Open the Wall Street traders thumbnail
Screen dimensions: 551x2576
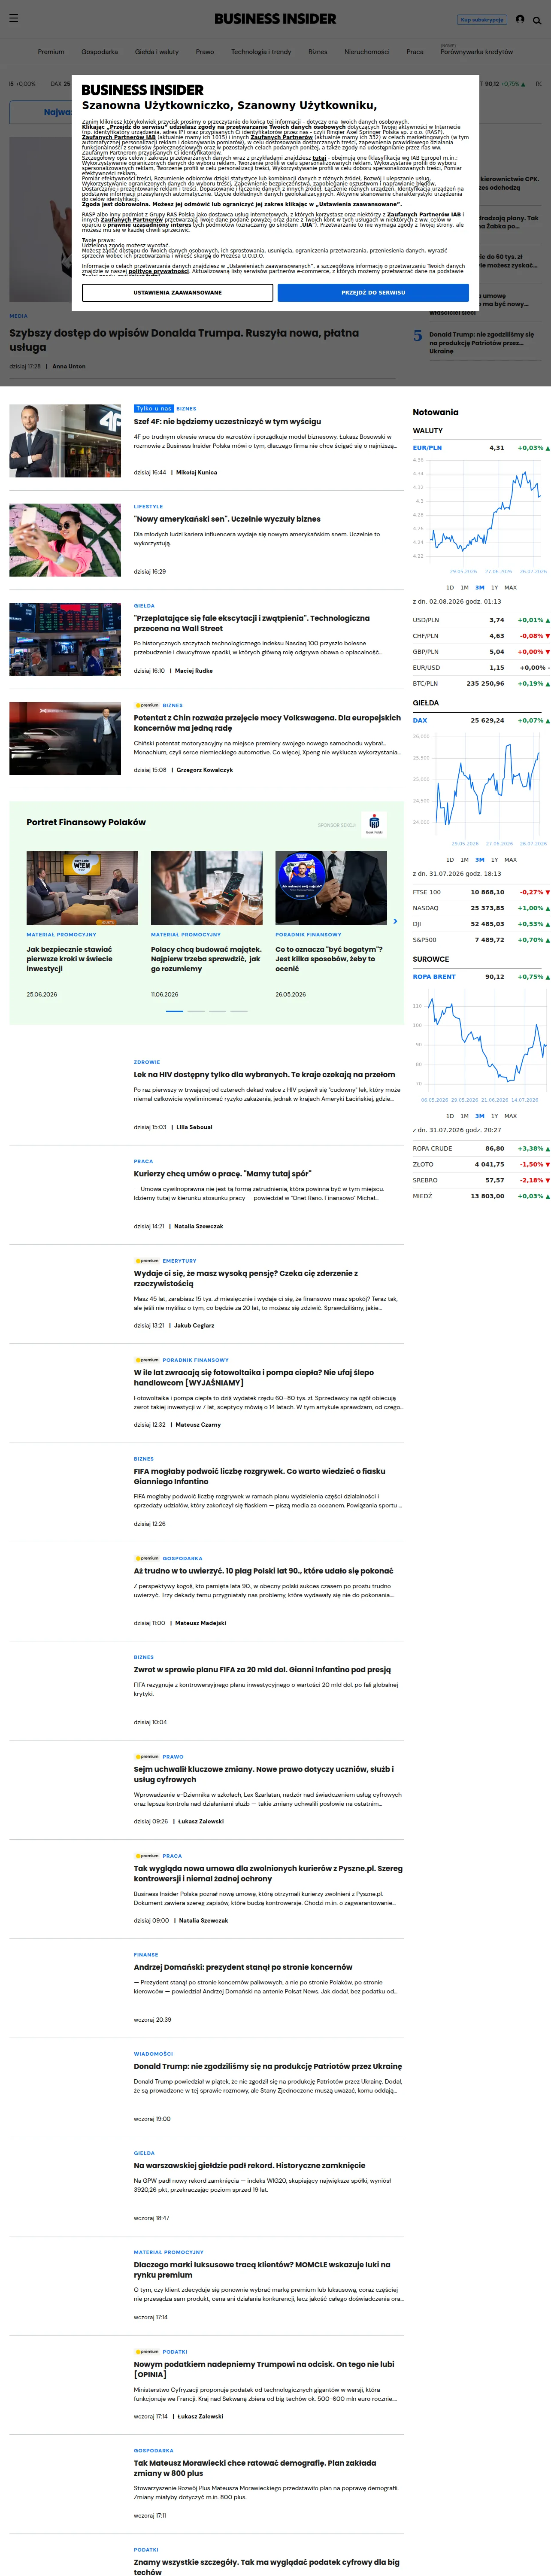[65, 639]
